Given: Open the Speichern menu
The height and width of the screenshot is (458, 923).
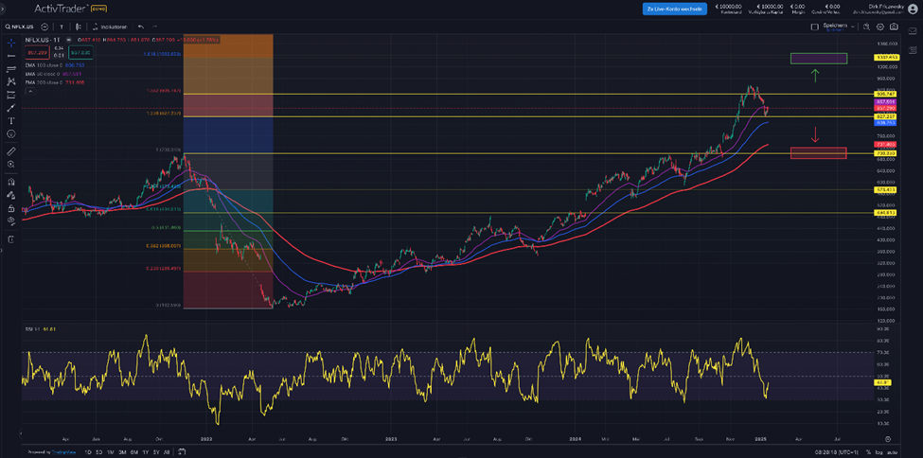Looking at the screenshot, I should click(835, 26).
